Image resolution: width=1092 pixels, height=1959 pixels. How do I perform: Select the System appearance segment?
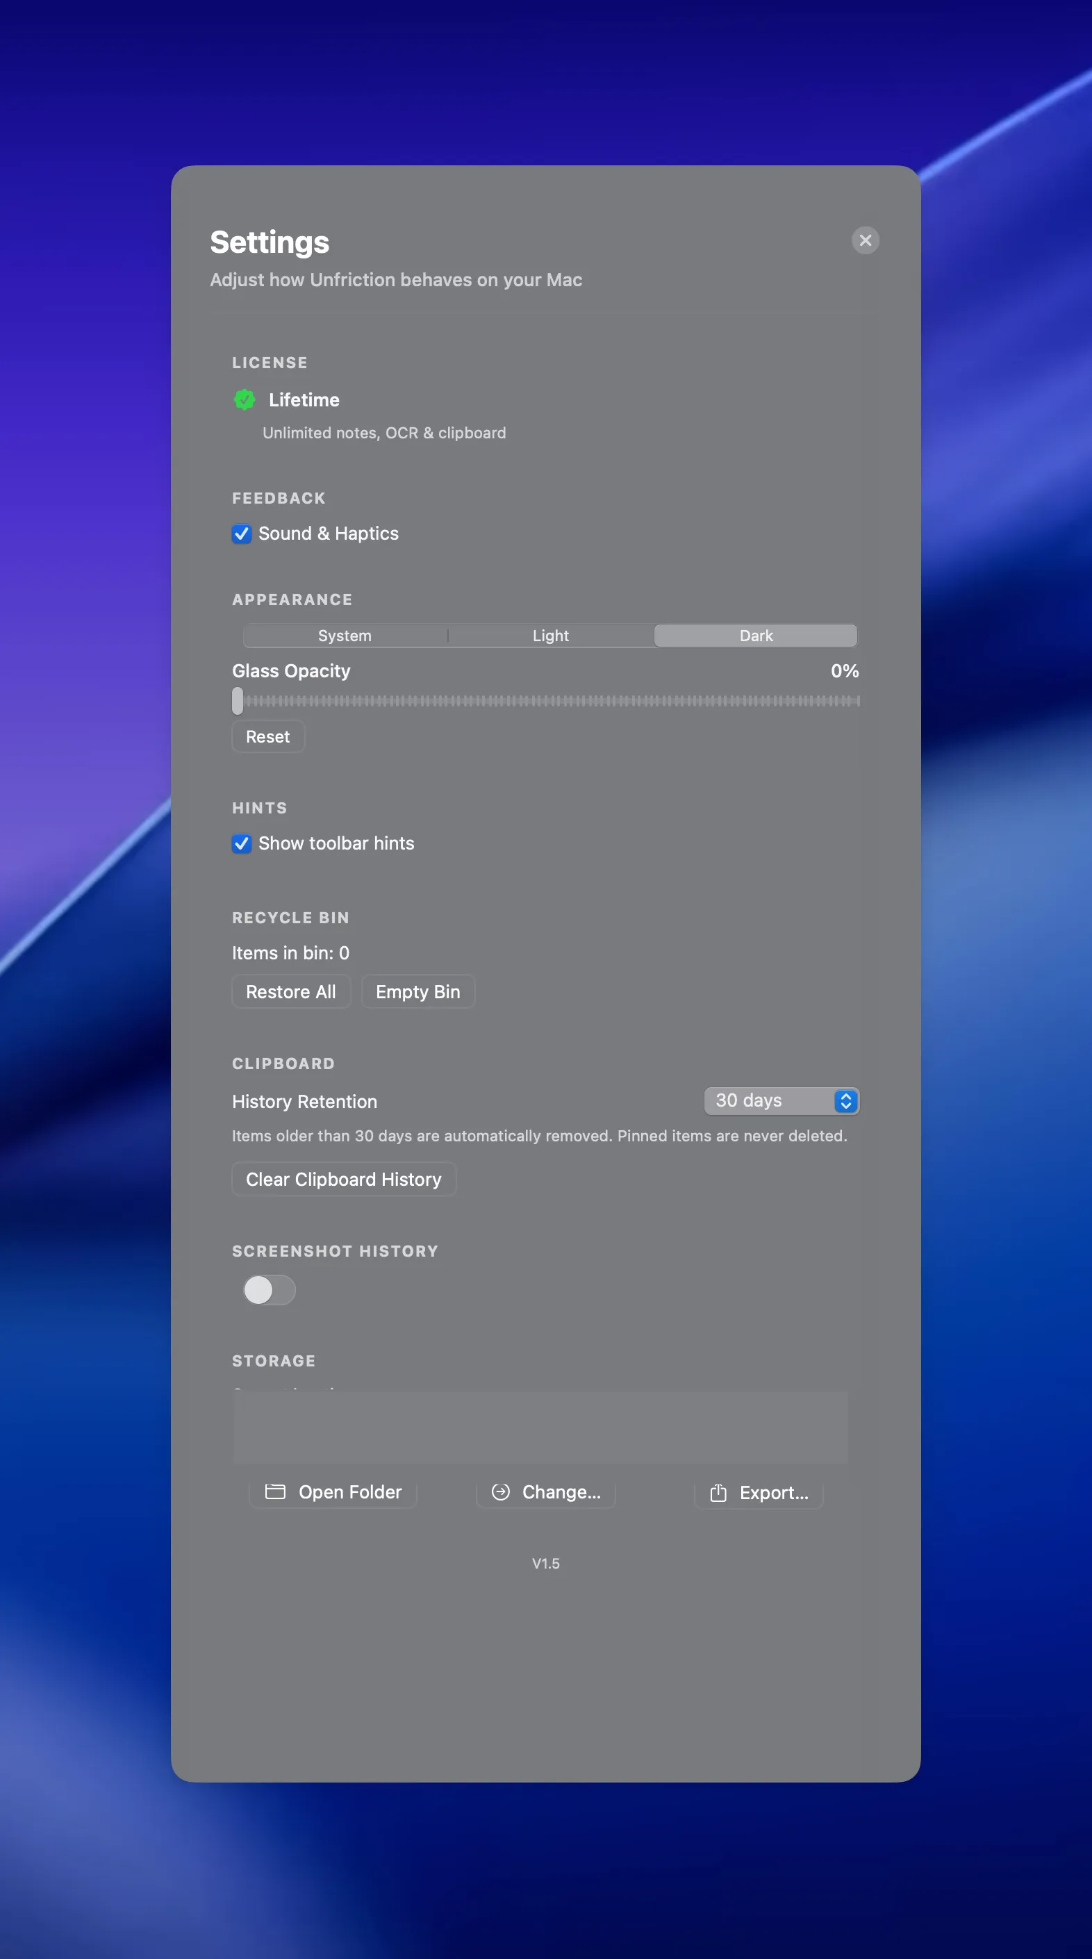click(345, 636)
